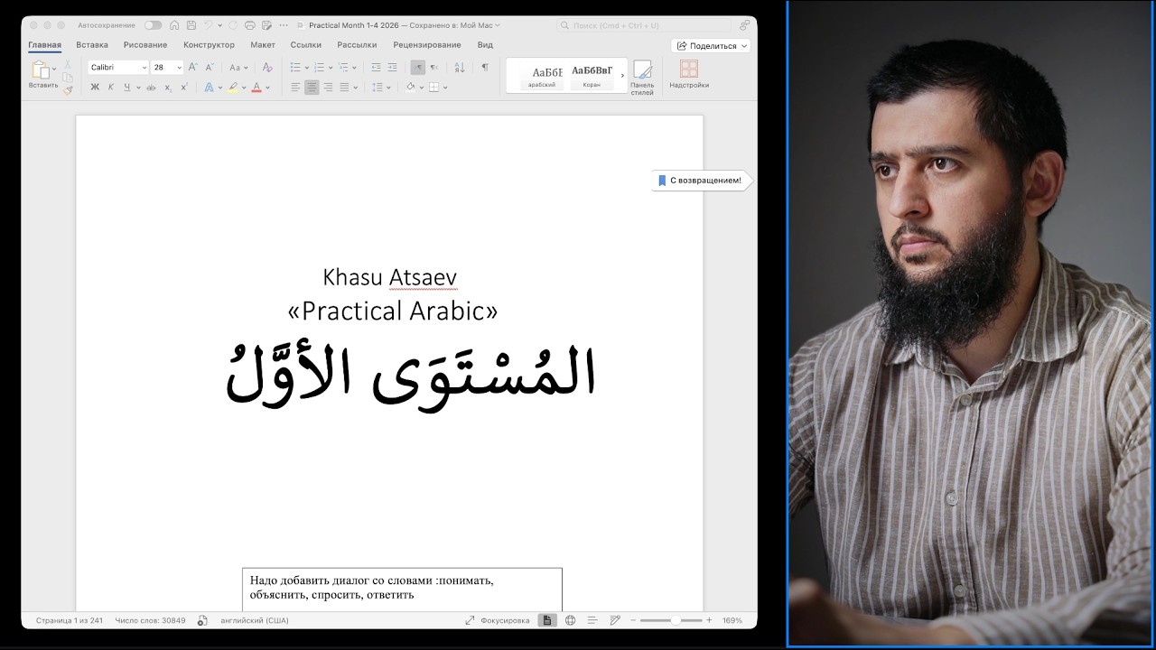Image resolution: width=1156 pixels, height=650 pixels.
Task: Toggle the Автосохранение switch
Action: (x=154, y=25)
